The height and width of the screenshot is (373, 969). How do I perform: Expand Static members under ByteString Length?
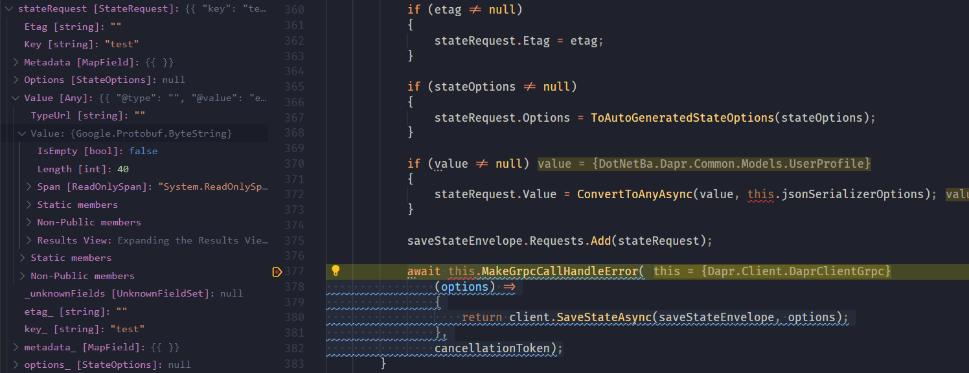(29, 205)
